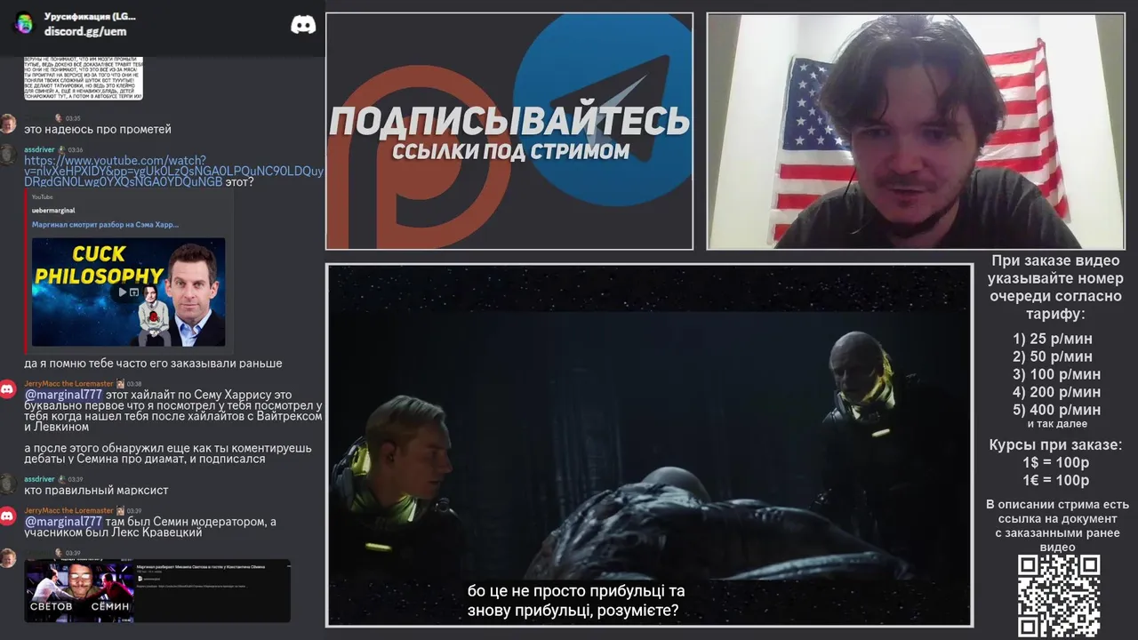
Task: Click the @marginal777 mention in the 03:38 message
Action: (x=63, y=395)
